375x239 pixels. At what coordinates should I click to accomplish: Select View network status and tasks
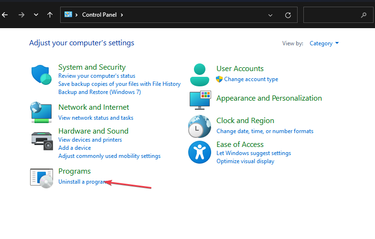(96, 118)
